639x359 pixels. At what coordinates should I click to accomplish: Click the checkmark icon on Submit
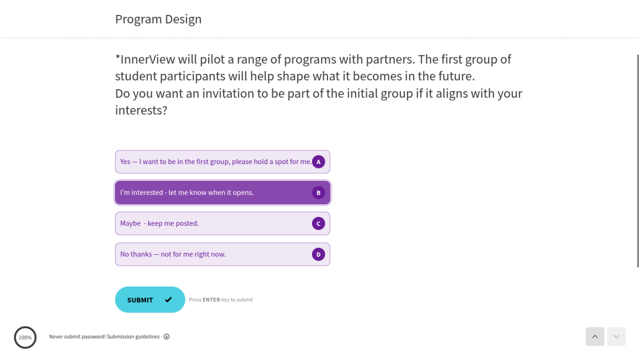pyautogui.click(x=168, y=300)
